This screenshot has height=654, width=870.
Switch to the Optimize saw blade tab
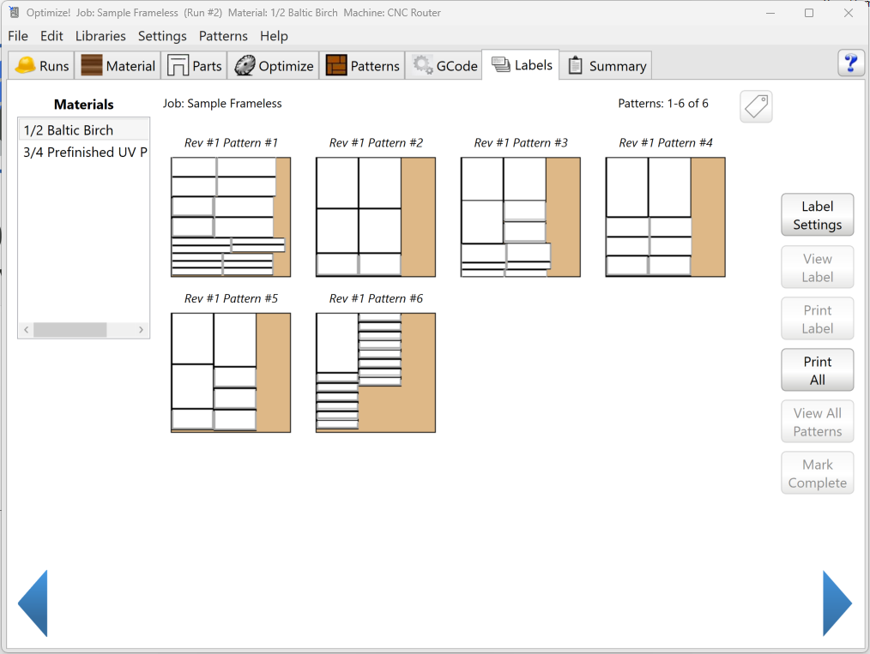[275, 66]
